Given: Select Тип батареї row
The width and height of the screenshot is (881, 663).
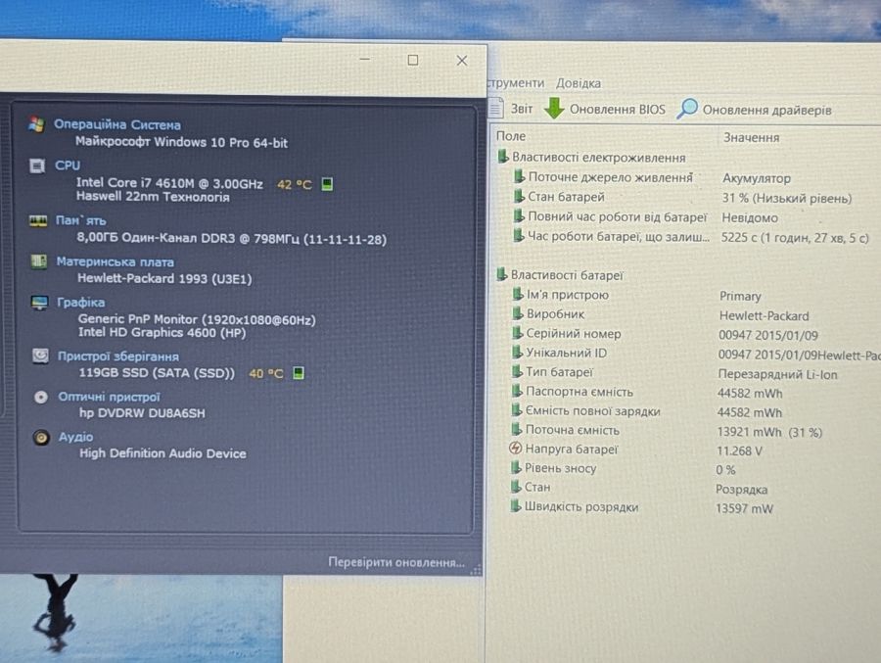Looking at the screenshot, I should click(690, 373).
